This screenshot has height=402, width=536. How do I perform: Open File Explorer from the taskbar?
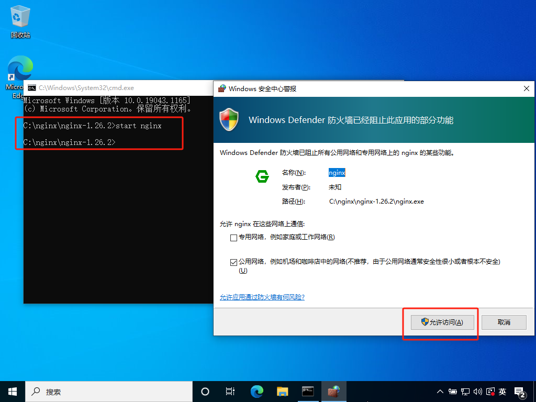(283, 391)
